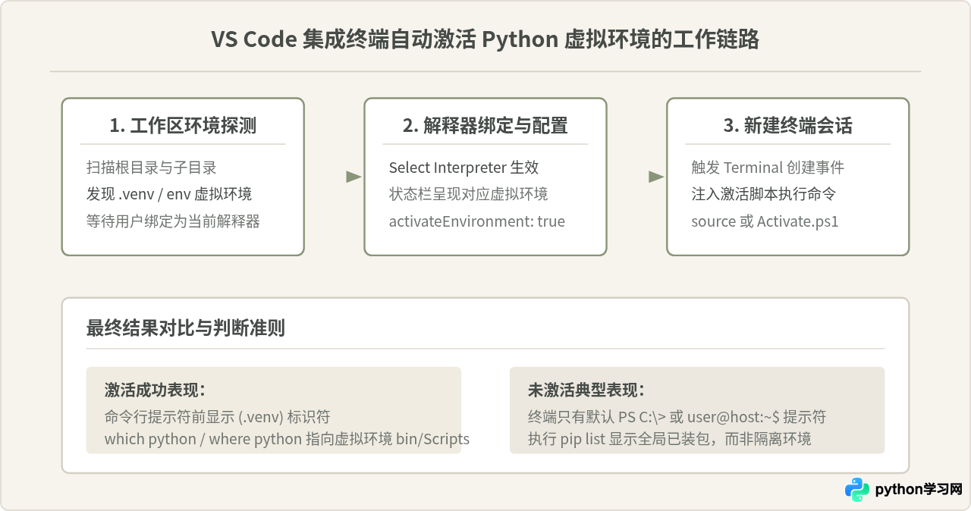971x511 pixels.
Task: Click the line 'Select Interpreter 生效'
Action: (x=464, y=168)
